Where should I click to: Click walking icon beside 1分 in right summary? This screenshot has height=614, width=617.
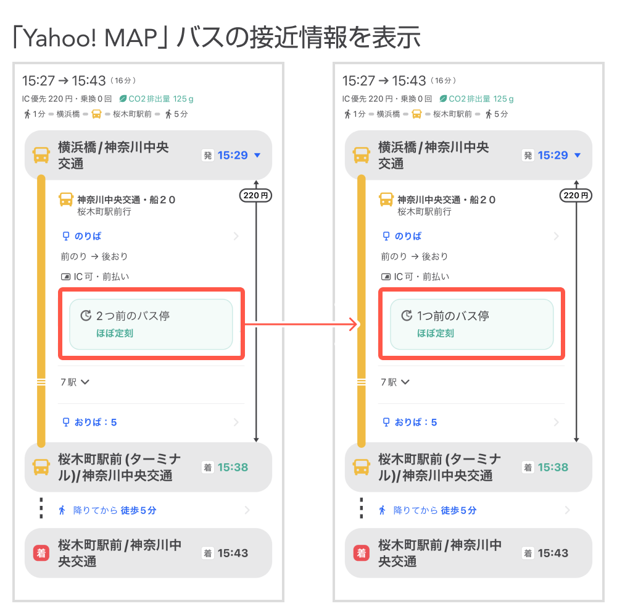pyautogui.click(x=347, y=114)
